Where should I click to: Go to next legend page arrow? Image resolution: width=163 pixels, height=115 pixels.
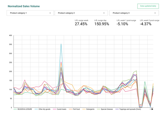(152, 109)
